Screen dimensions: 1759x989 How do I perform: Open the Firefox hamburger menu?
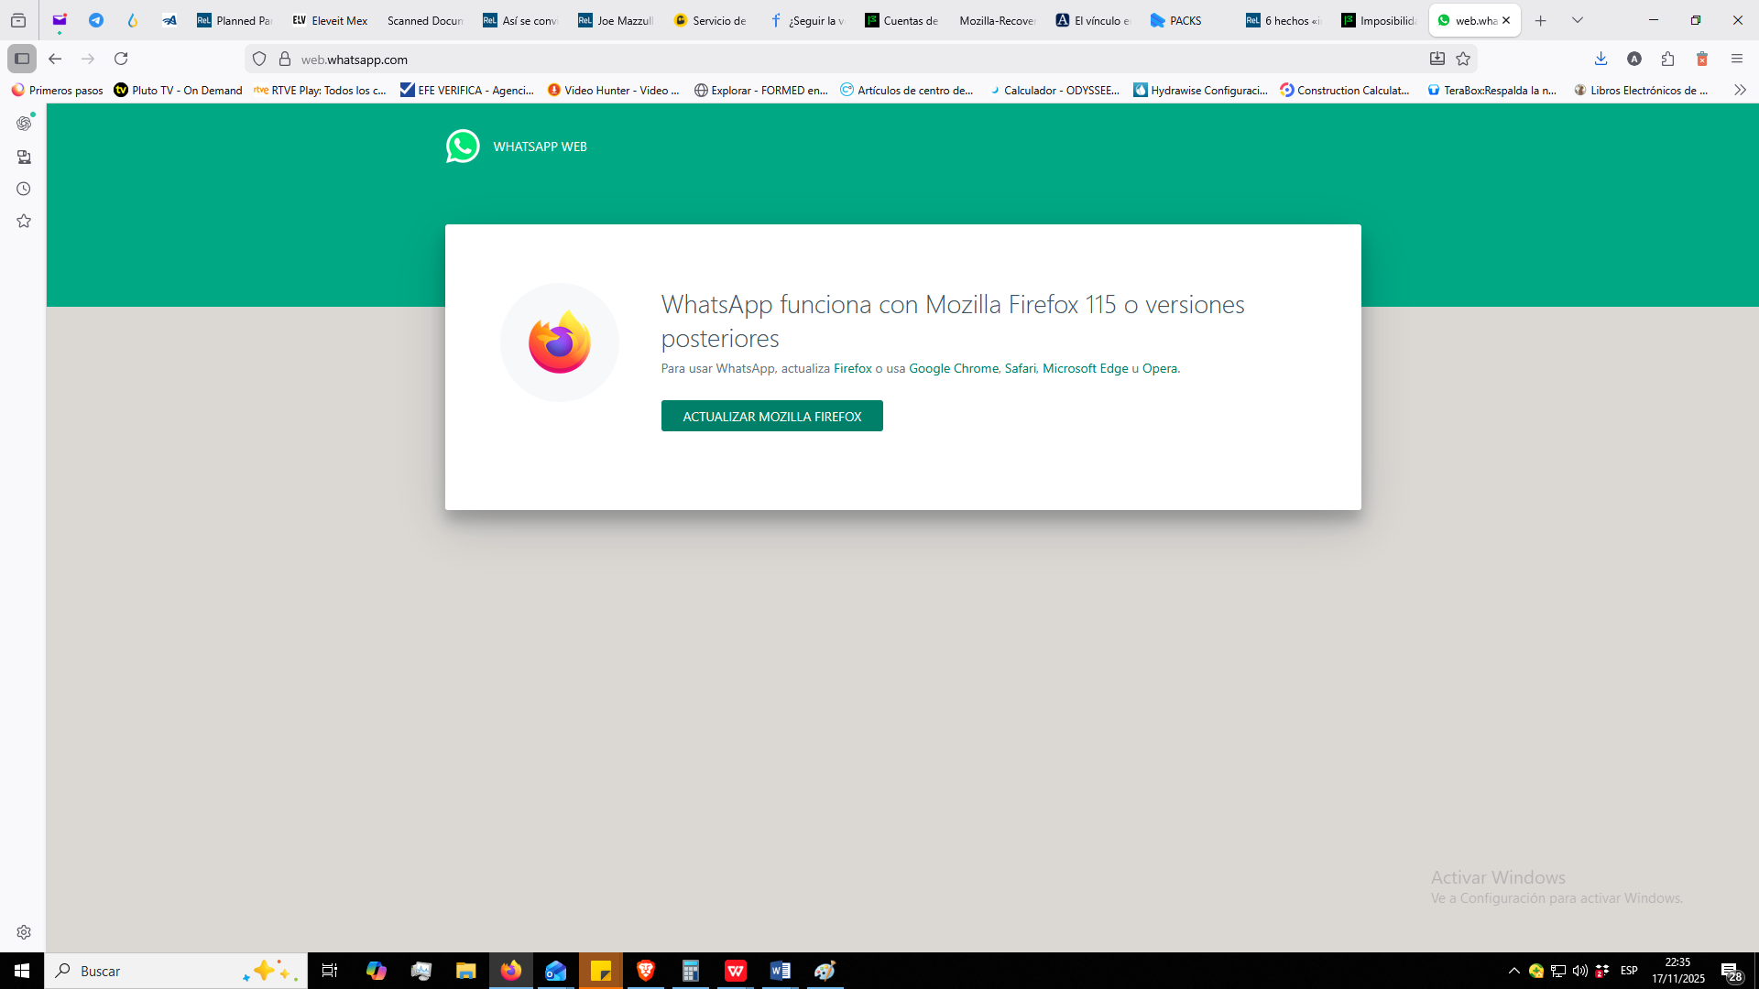(1736, 59)
